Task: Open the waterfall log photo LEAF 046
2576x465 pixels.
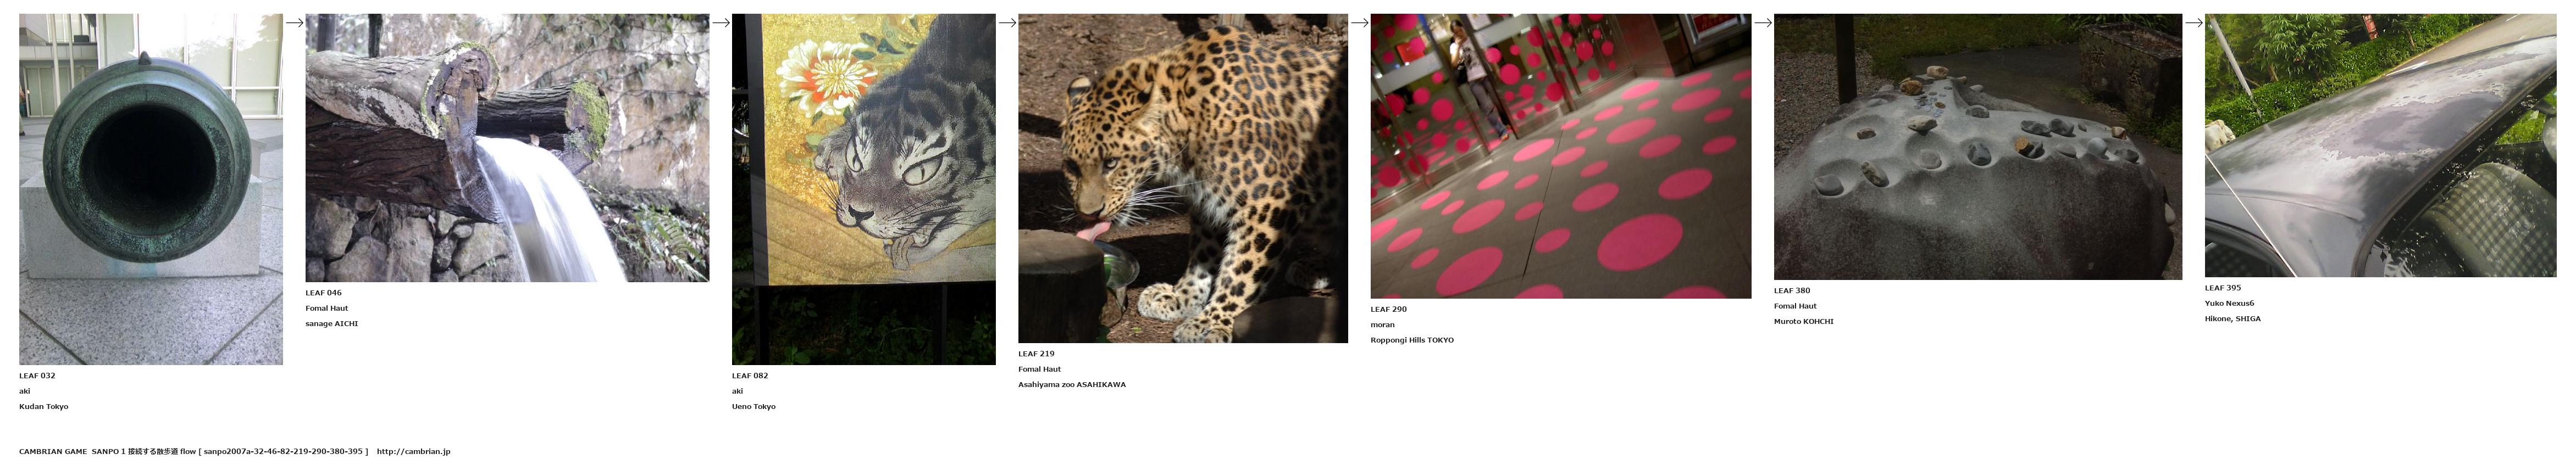Action: (x=507, y=148)
